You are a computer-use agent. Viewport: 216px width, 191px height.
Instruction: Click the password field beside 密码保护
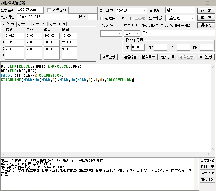coord(83,10)
